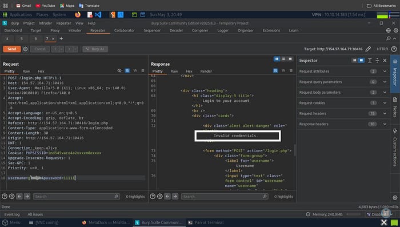Open Burp settings gear at top right

pos(395,30)
